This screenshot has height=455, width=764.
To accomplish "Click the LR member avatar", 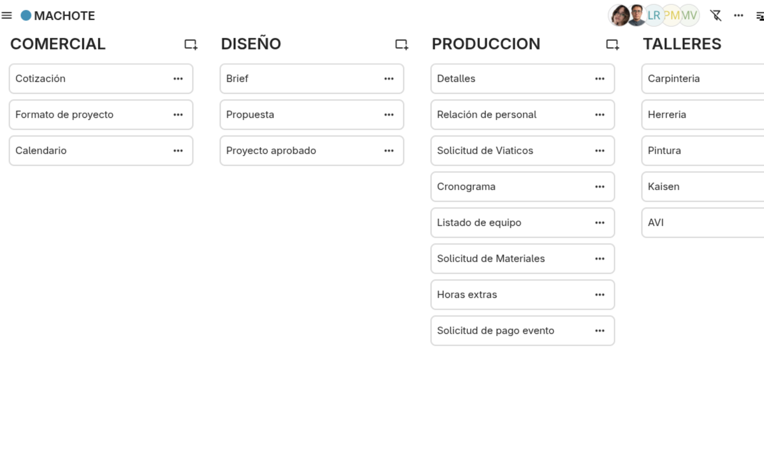I will [654, 15].
